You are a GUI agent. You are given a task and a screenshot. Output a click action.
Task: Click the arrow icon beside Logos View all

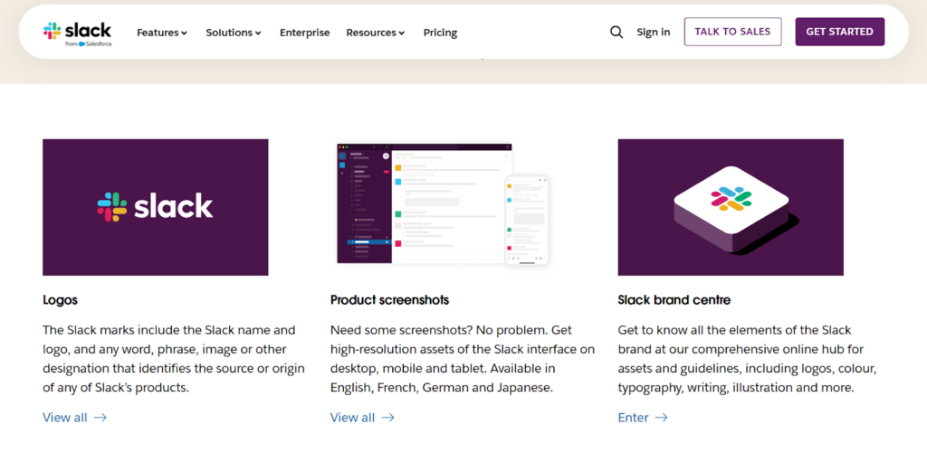tap(100, 418)
